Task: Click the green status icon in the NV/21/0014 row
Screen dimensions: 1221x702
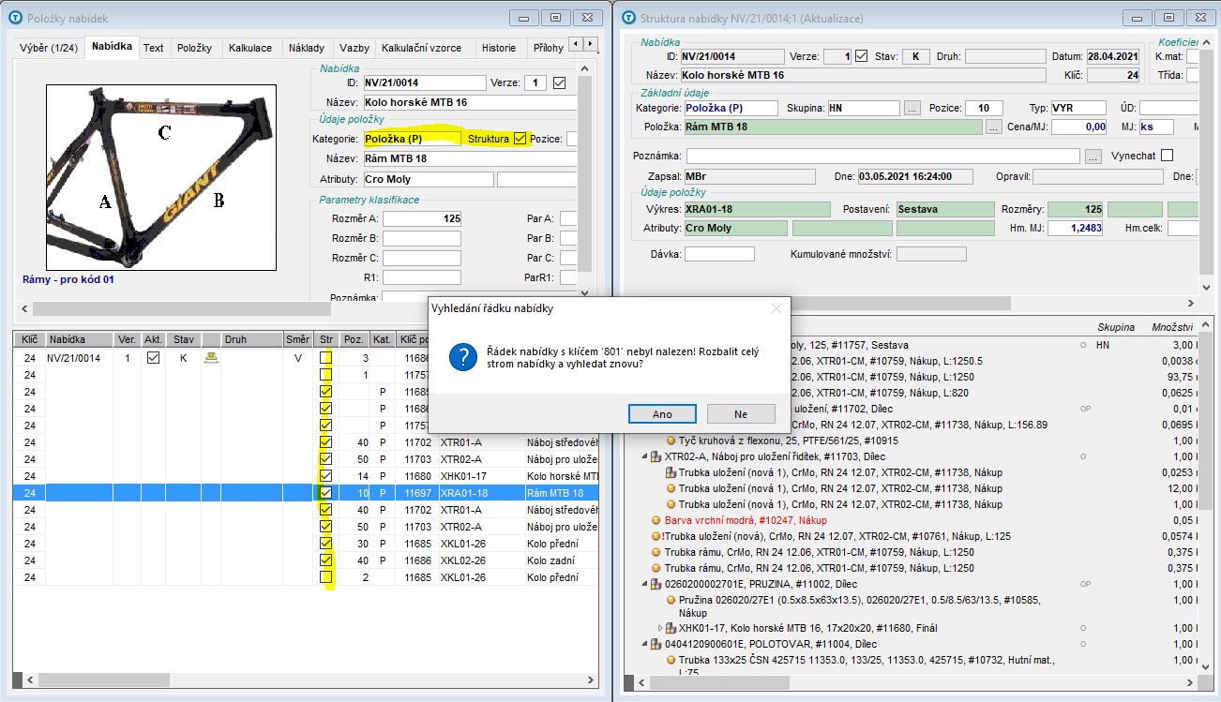Action: (211, 357)
